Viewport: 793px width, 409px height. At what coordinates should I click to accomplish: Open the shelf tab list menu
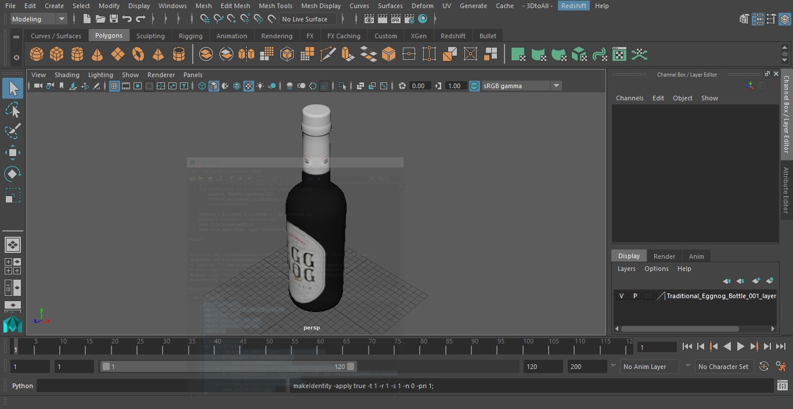[16, 37]
